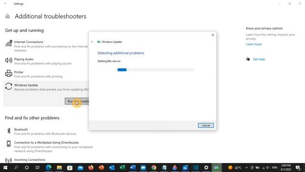This screenshot has height=172, width=305.
Task: Cancel the Windows Update troubleshooter
Action: pyautogui.click(x=205, y=125)
